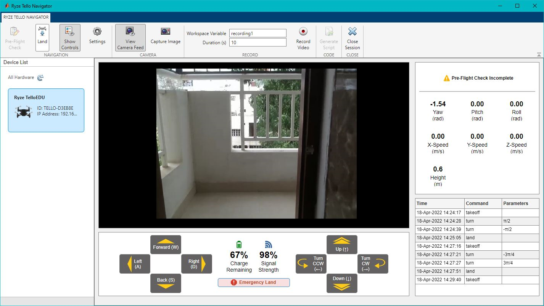Click the Workspace Variable field
Screen dimensions: 544x306
click(258, 34)
